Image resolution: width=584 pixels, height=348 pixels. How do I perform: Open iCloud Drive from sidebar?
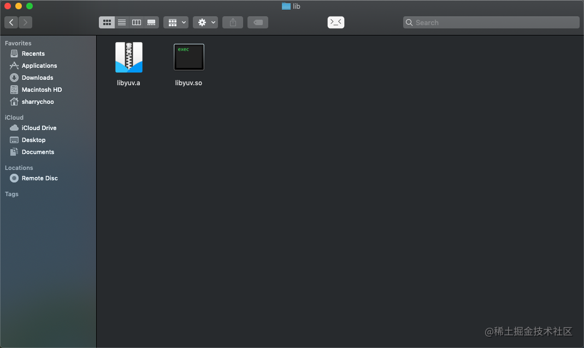pos(39,128)
